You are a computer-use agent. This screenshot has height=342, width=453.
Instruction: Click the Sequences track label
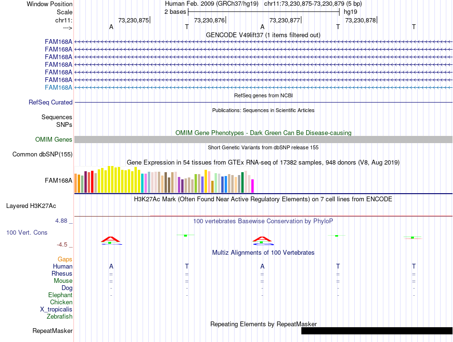tap(57, 117)
